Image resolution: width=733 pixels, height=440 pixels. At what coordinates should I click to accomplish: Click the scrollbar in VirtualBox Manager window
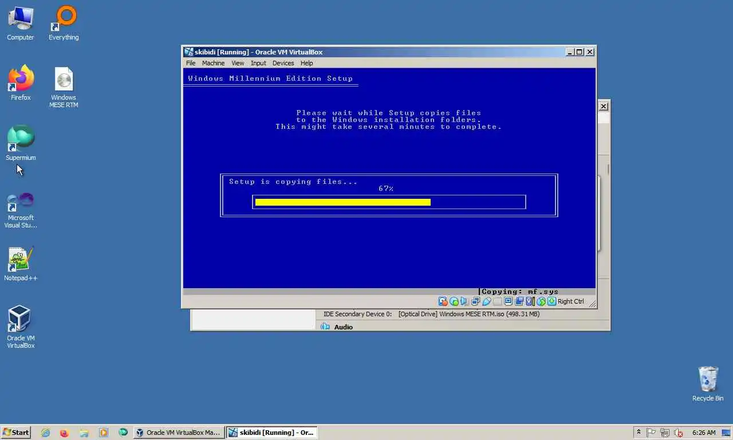(x=608, y=170)
